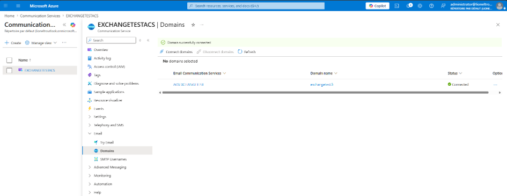This screenshot has height=196, width=507.
Task: Select Domains menu item
Action: (x=107, y=151)
